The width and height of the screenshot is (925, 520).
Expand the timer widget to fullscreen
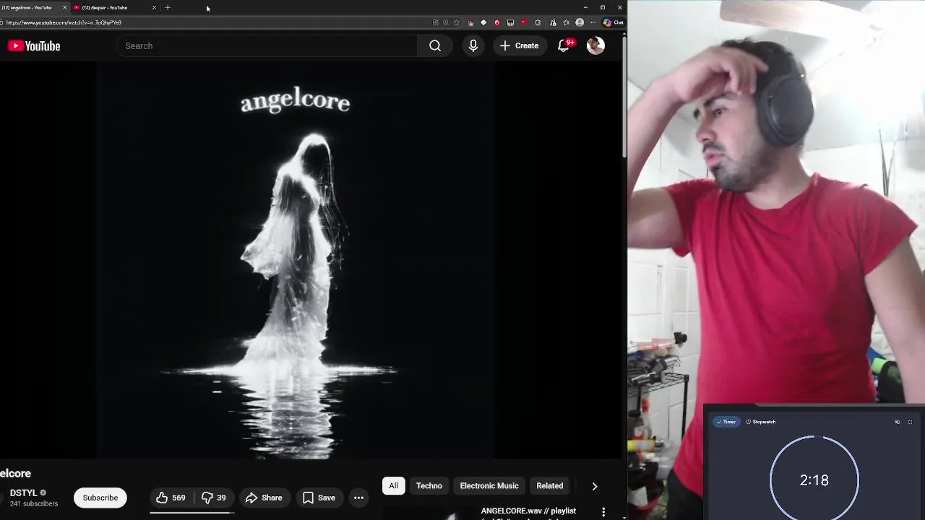click(910, 422)
